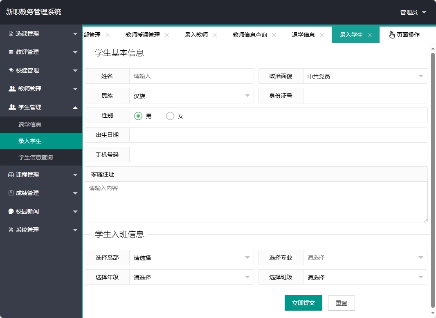Choose 女 as the student gender
Image resolution: width=436 pixels, height=318 pixels.
coord(170,116)
